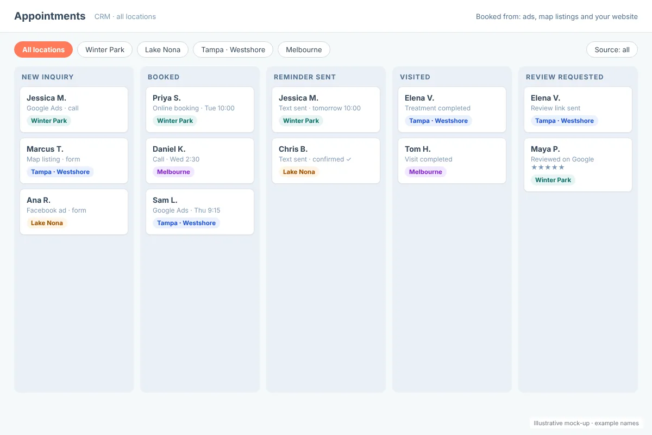
Task: Click the NEW INQUIRY column header
Action: (48, 77)
